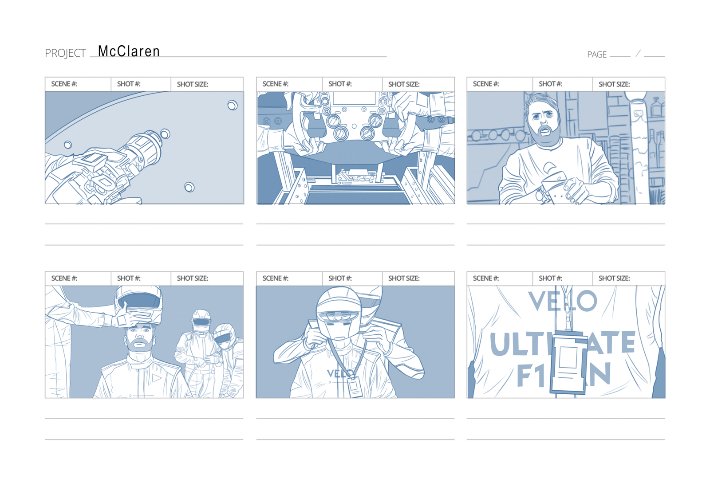Select the steering wheel cockpit storyboard panel
Screen dimensions: 710x502
click(355, 148)
